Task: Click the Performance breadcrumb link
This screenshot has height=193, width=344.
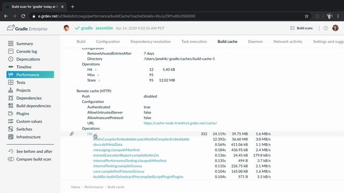Action: [x=94, y=187]
